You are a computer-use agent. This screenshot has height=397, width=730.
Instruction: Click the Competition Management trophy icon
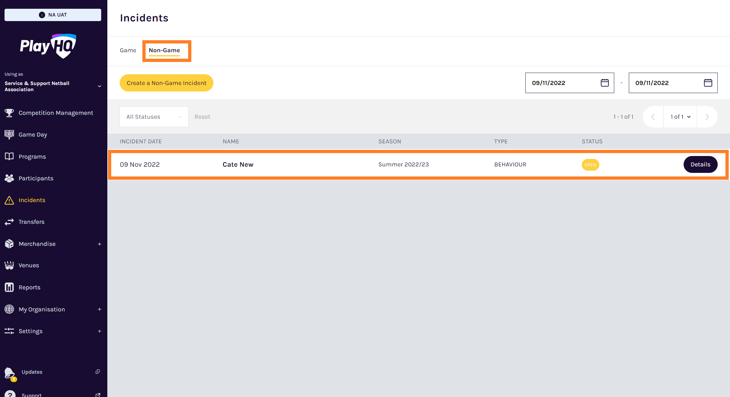pos(9,113)
